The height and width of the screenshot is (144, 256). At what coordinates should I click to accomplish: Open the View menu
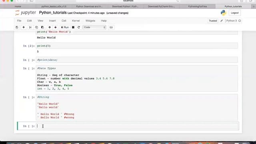tap(40, 21)
